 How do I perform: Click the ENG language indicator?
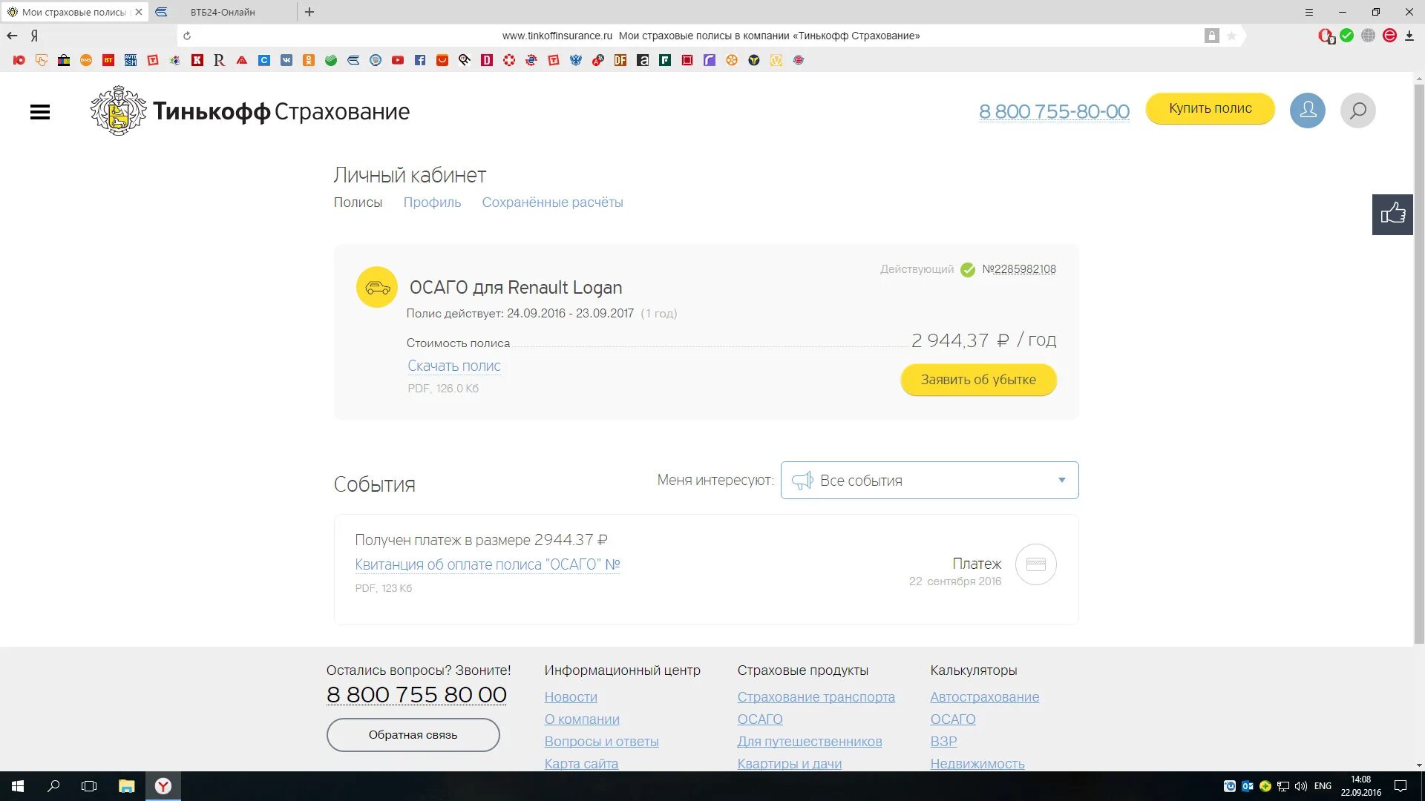pos(1323,786)
